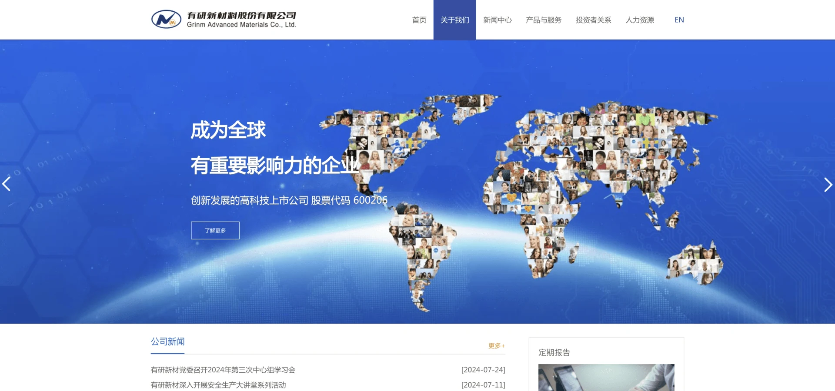Image resolution: width=835 pixels, height=391 pixels.
Task: Open the 首页 menu item
Action: coord(419,20)
